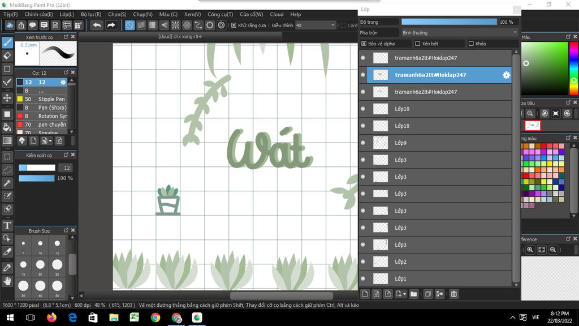The height and width of the screenshot is (326, 579).
Task: Select the Stipple Pen brush
Action: coord(41,99)
